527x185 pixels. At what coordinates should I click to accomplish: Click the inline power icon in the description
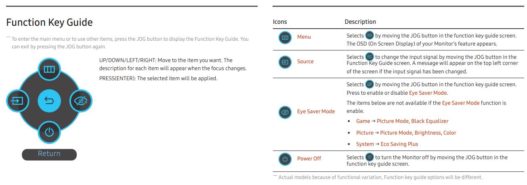pyautogui.click(x=370, y=157)
